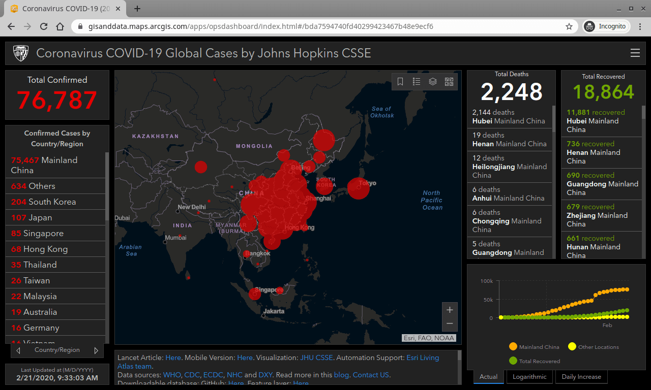Open the map layer list icon
This screenshot has width=651, height=390.
click(x=433, y=82)
